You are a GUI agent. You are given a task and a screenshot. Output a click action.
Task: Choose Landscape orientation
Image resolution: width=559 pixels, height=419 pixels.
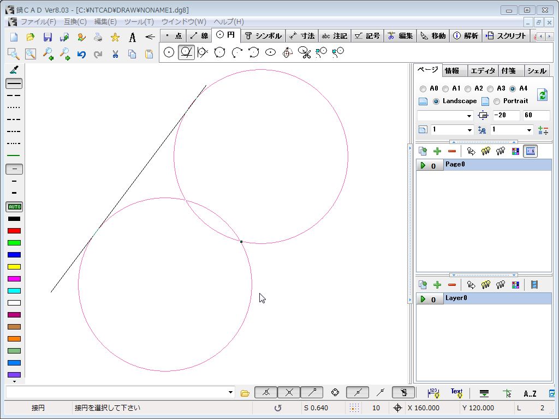(436, 101)
